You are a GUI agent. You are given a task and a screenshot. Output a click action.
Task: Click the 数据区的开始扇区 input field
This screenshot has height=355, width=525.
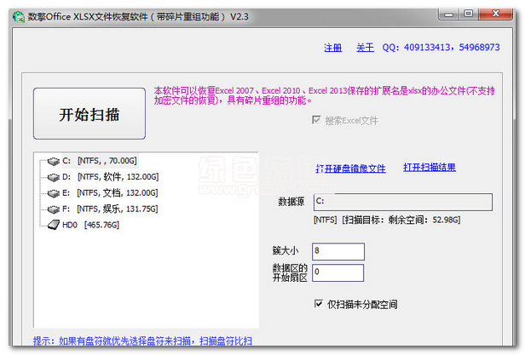[337, 272]
